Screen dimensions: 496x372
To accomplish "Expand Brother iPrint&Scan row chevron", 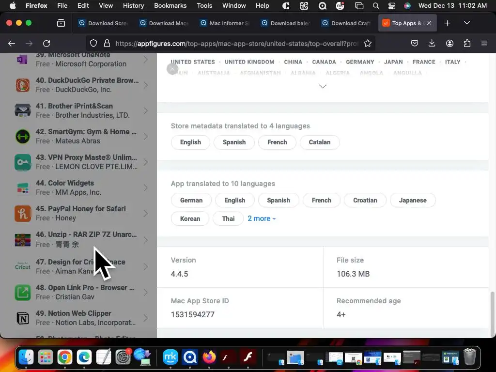I will pos(145,111).
